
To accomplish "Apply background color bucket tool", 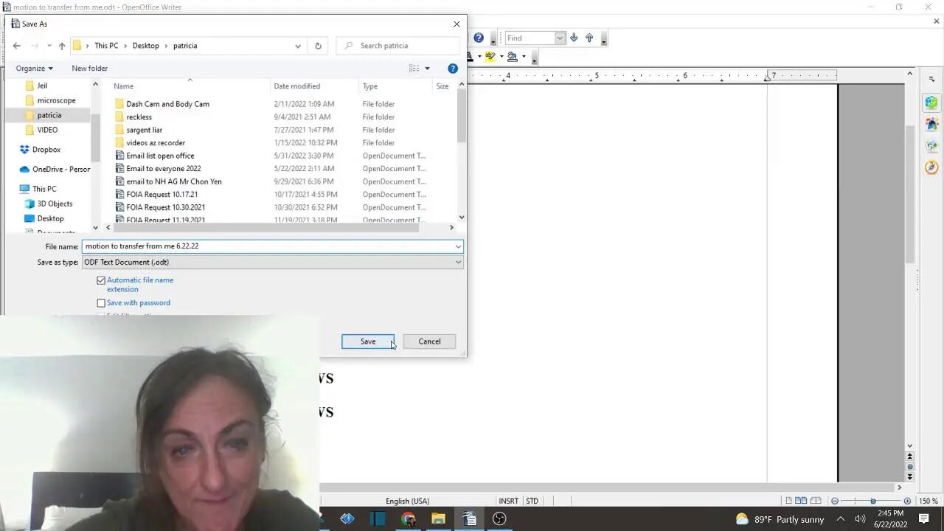I will point(512,57).
